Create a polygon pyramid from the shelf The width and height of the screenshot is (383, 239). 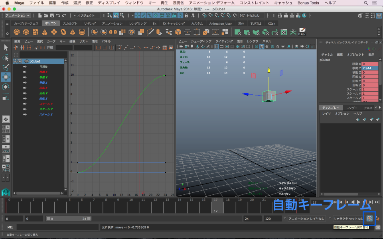(x=73, y=32)
